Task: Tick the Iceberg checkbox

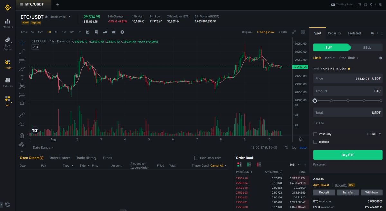Action: [315, 142]
